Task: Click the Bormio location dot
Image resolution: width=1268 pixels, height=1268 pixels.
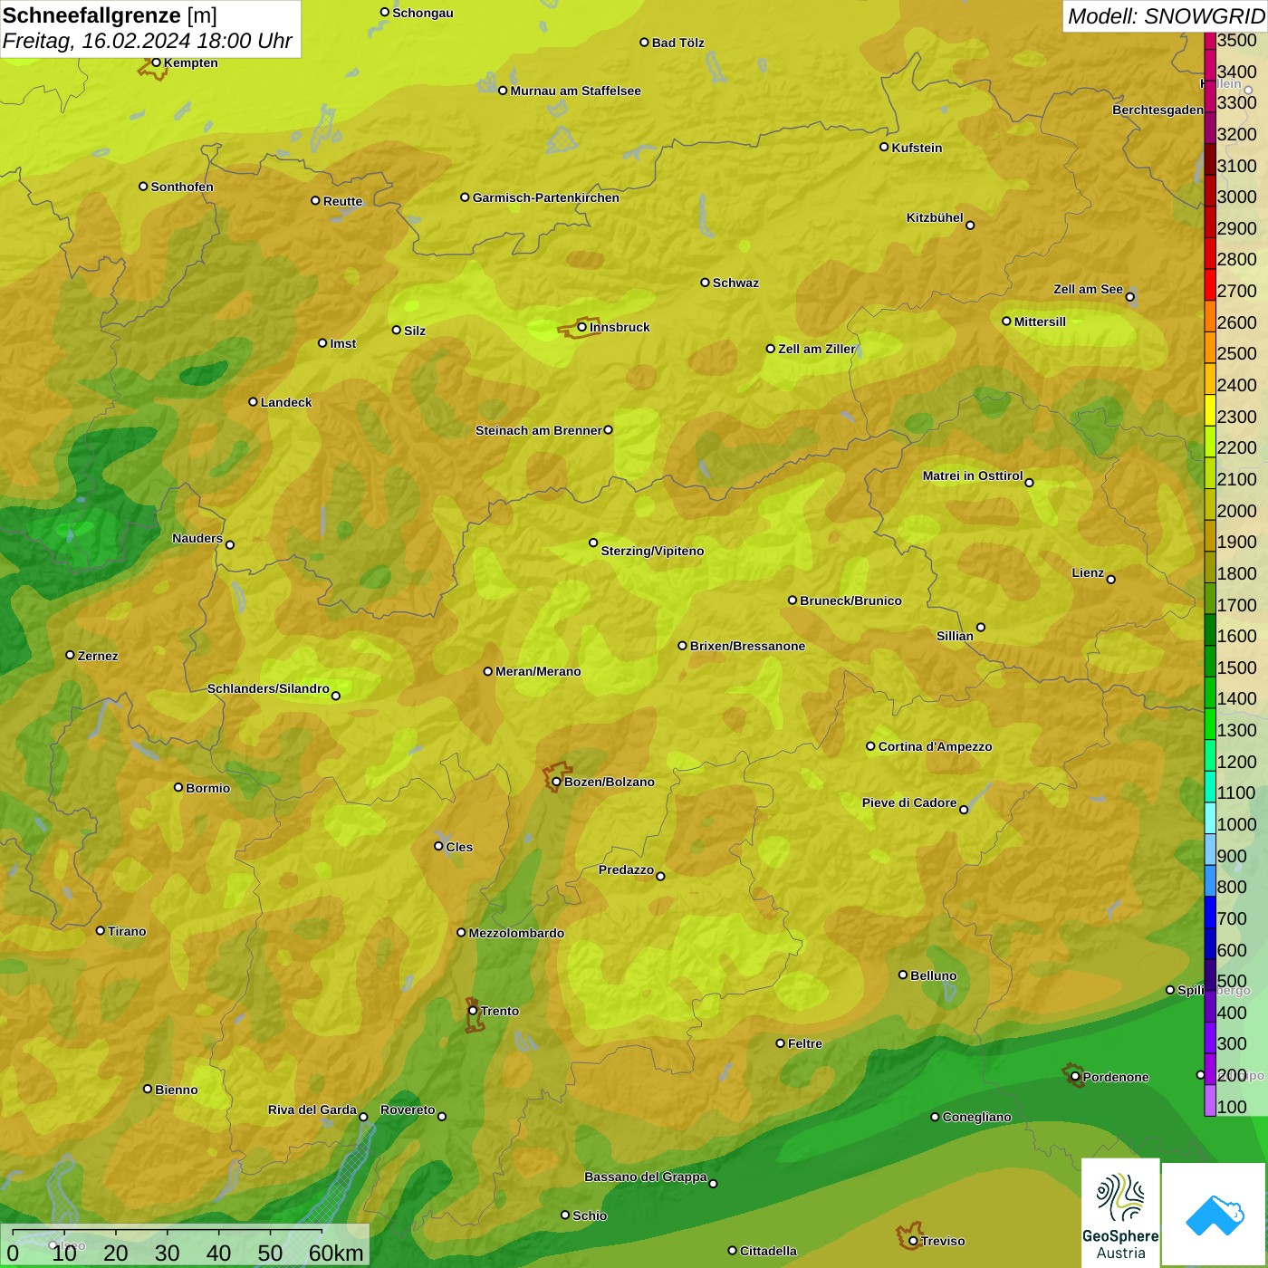Action: tap(178, 787)
